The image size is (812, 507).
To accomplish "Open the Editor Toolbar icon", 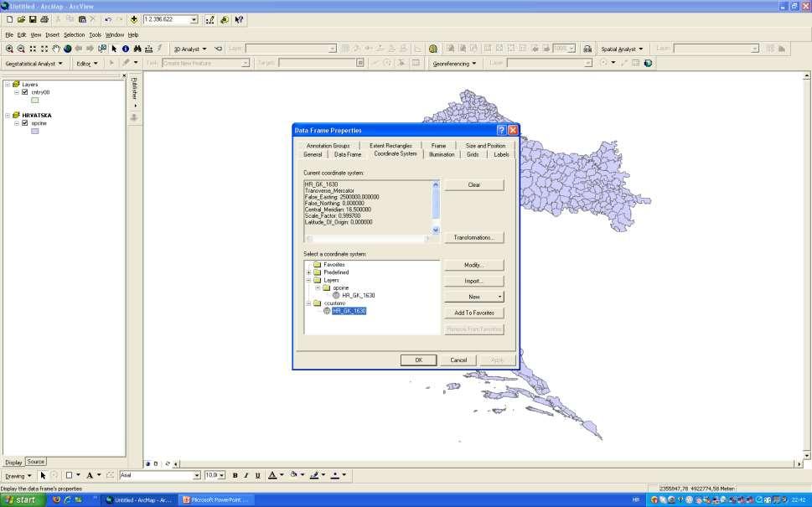I will [209, 19].
